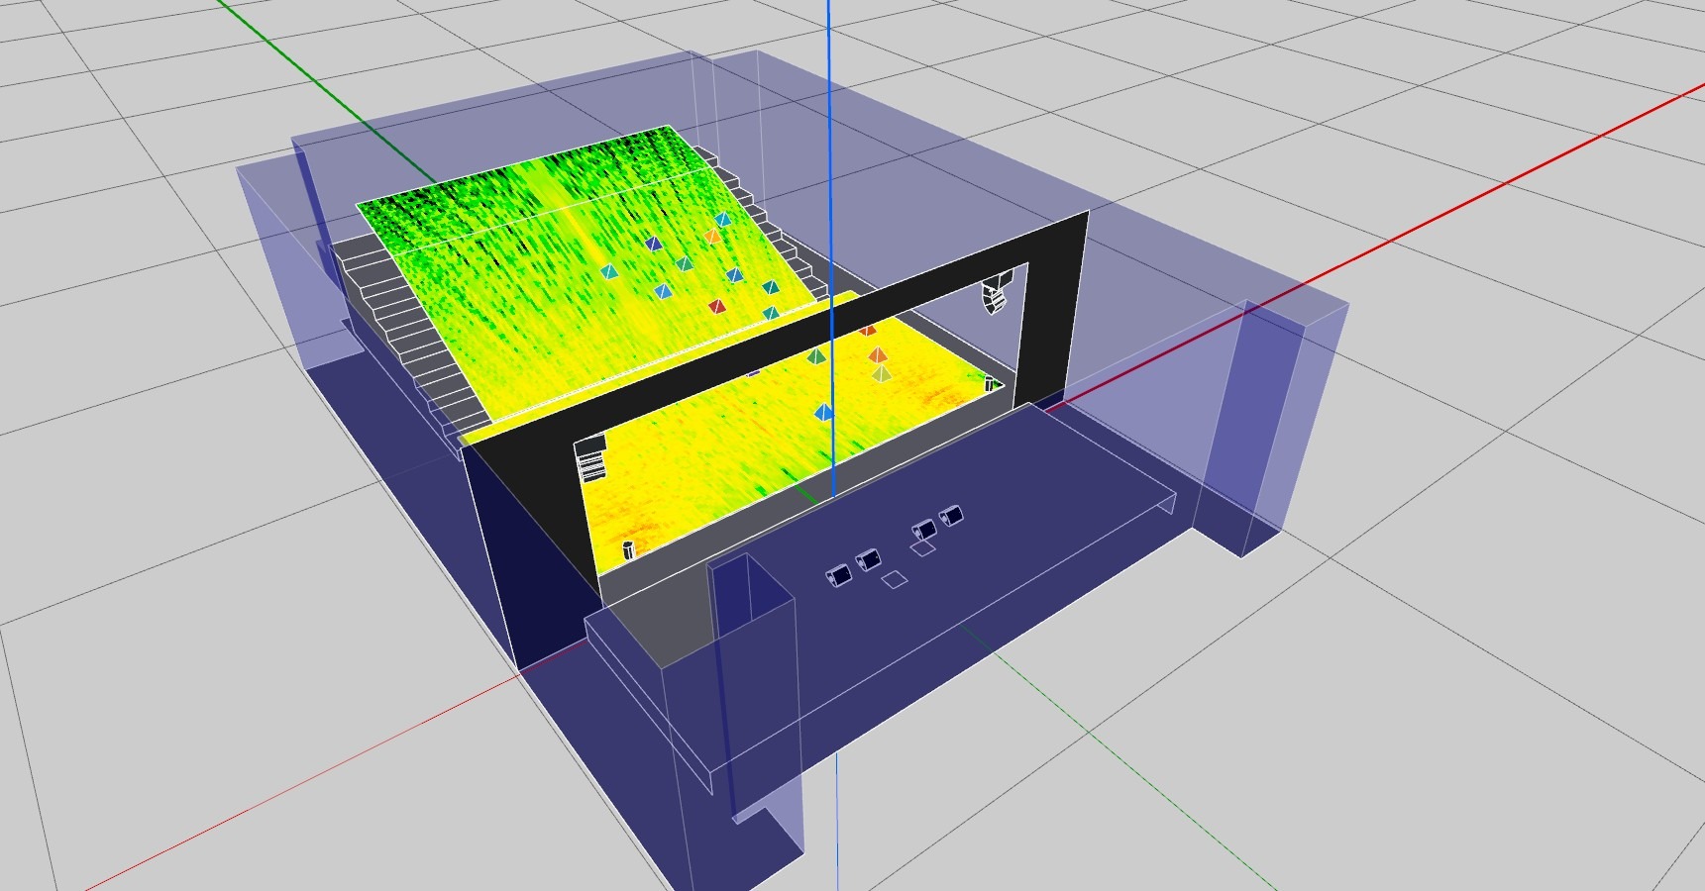Select the right hanging line array speaker
The height and width of the screenshot is (891, 1705).
pos(996,295)
